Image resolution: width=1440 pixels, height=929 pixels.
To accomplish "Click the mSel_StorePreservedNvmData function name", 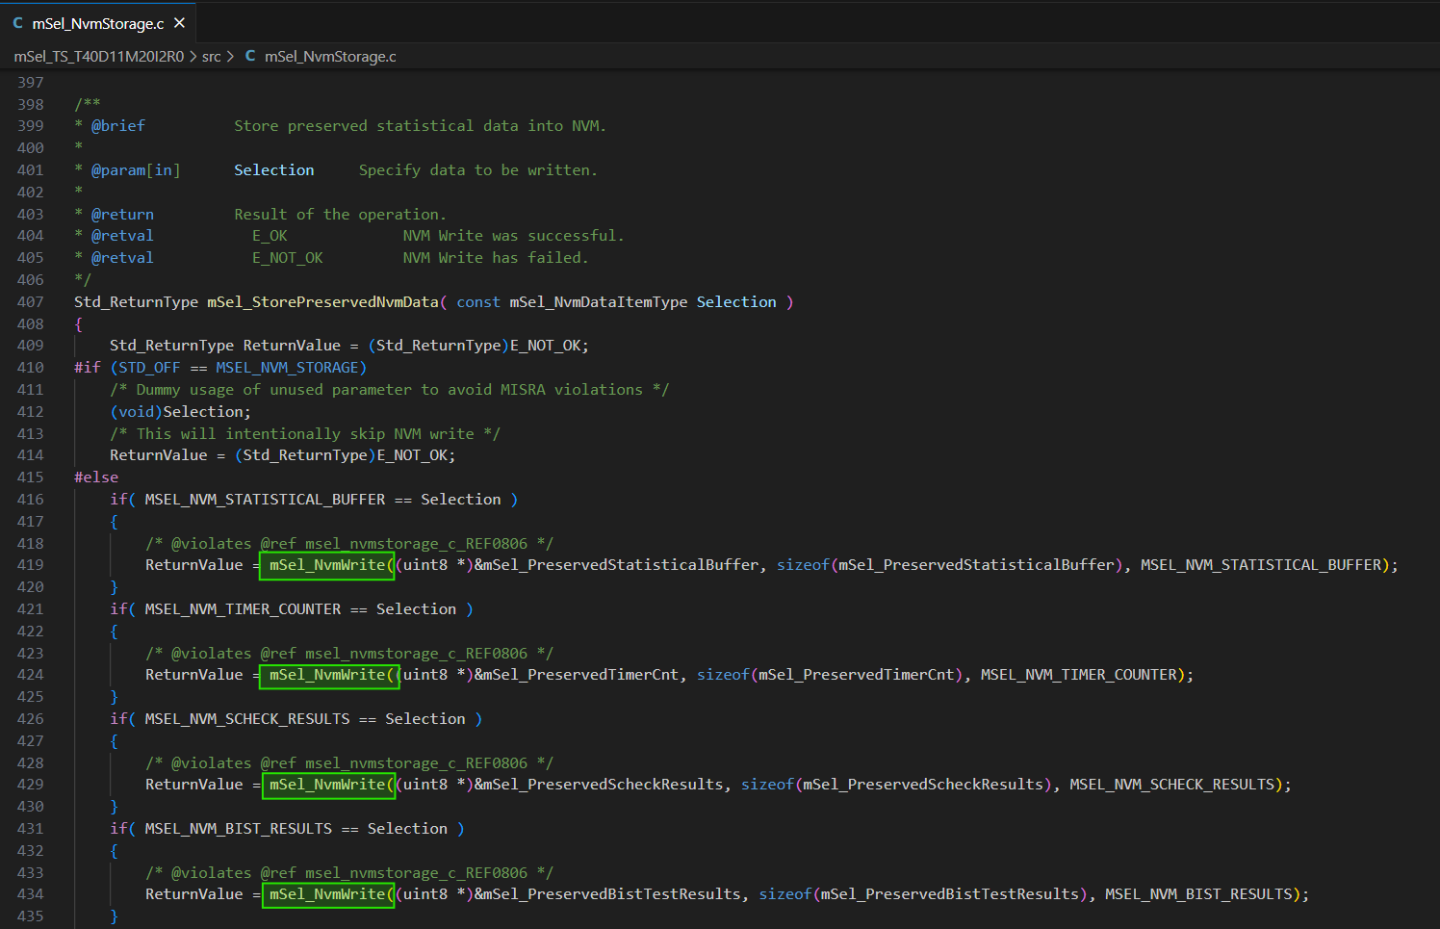I will [x=322, y=302].
